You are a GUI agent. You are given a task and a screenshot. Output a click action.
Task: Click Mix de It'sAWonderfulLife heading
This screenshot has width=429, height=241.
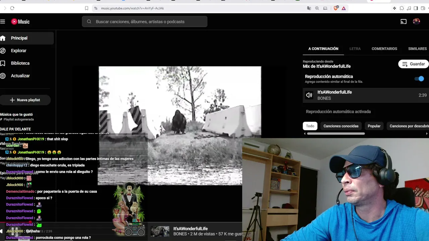pos(327,66)
